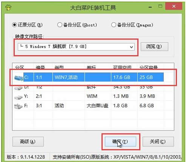The width and height of the screenshot is (186, 162).
Task: Click the cabbage app logo icon
Action: click(8, 8)
